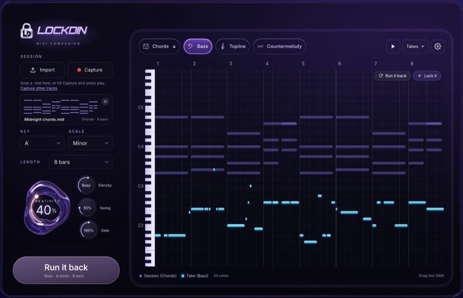Expand the Length dropdown showing 8 bars
The image size is (463, 298).
(x=81, y=162)
